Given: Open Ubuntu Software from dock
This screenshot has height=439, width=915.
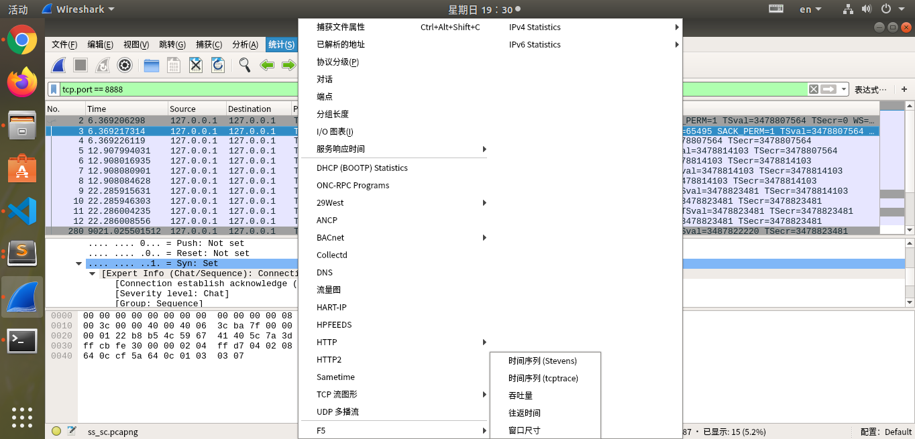Looking at the screenshot, I should (22, 170).
